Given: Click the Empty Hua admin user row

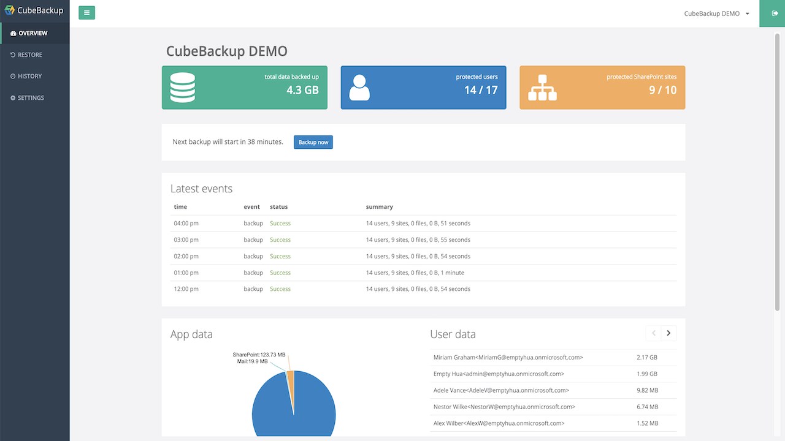Looking at the screenshot, I should pos(553,374).
